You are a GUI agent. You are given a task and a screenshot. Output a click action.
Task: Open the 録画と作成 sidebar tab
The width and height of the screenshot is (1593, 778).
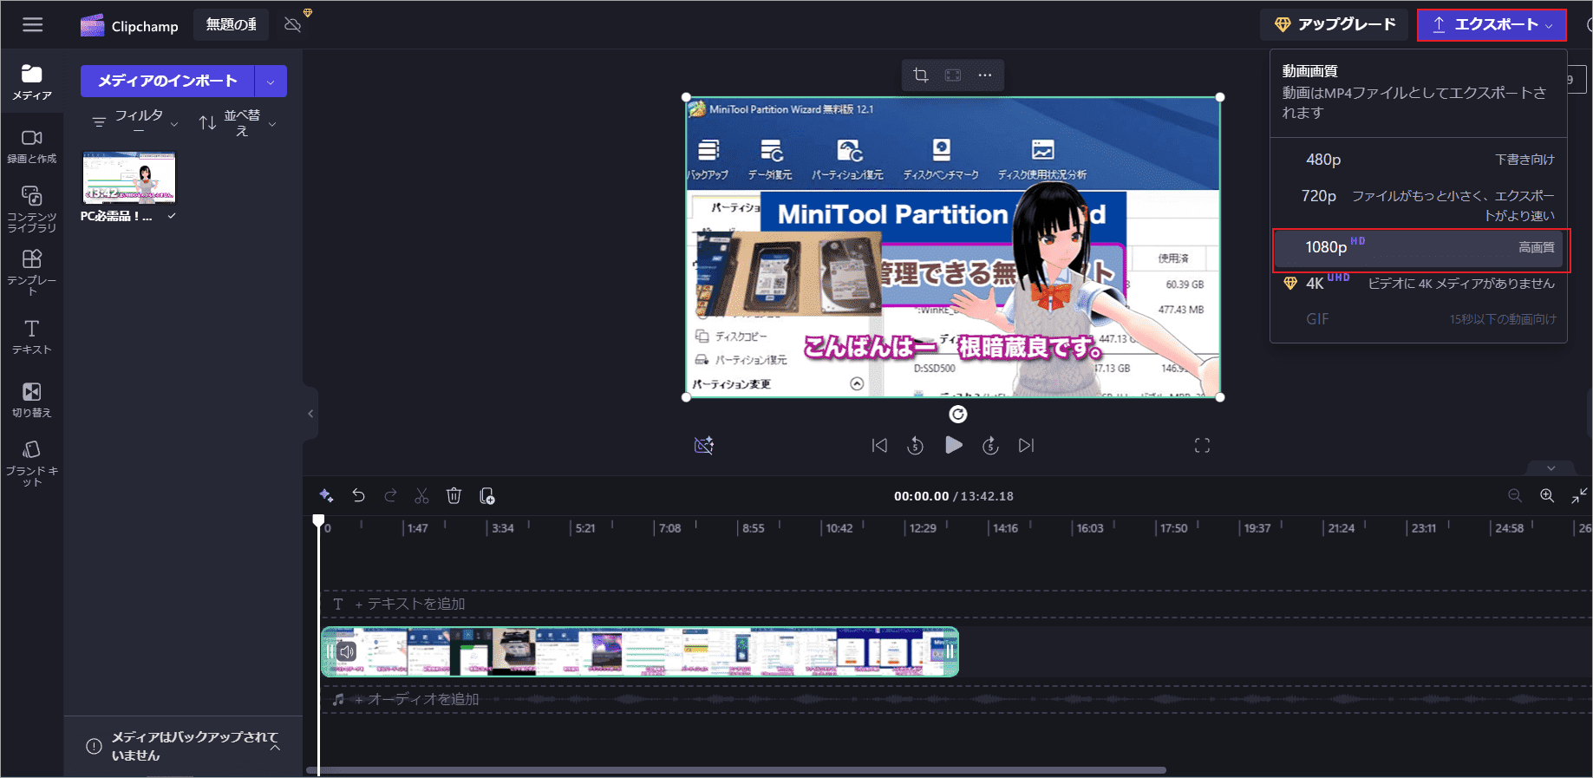32,146
